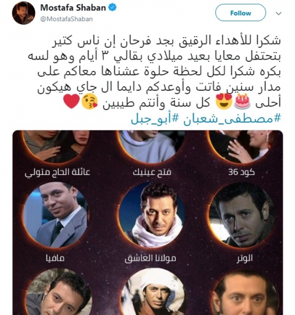Click the red heart emoji

(71, 101)
